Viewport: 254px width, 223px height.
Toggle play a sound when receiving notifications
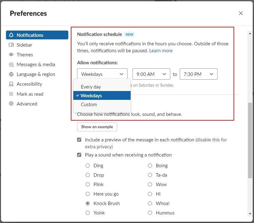click(79, 155)
